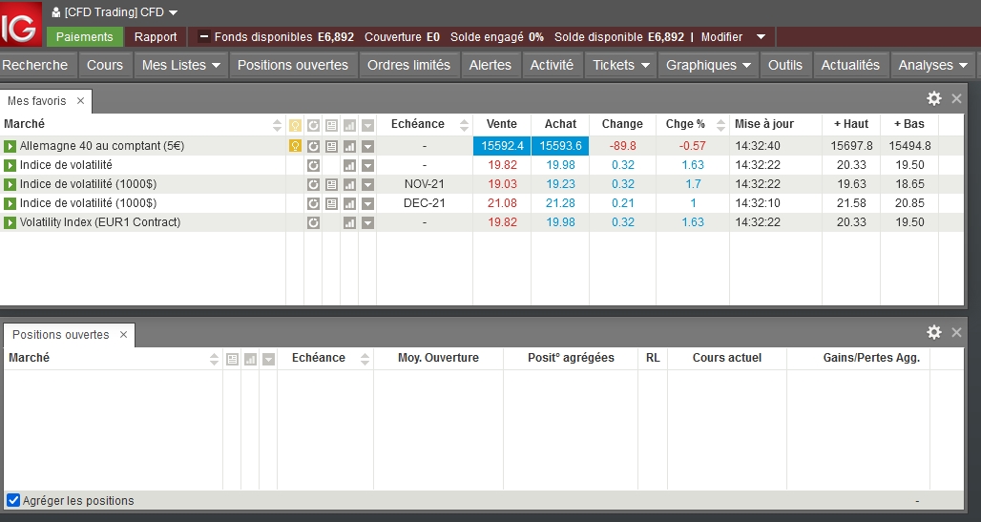The width and height of the screenshot is (981, 522).
Task: Sort favorites by the Echéance column
Action: pyautogui.click(x=464, y=125)
